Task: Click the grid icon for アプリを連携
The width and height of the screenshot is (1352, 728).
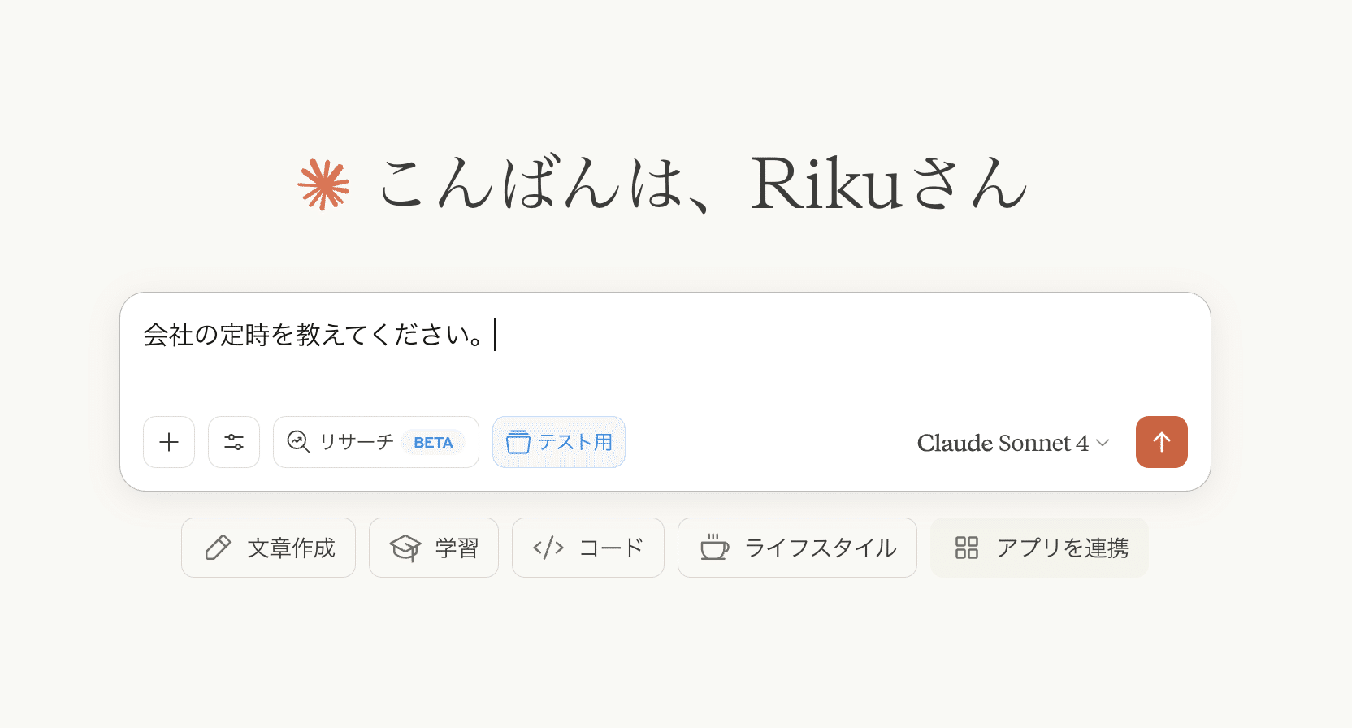Action: tap(967, 548)
